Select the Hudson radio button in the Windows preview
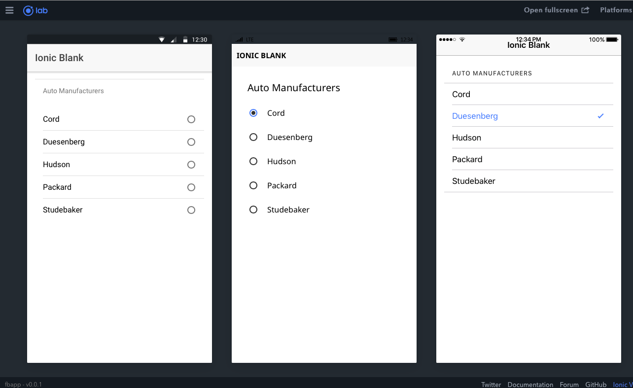 [253, 161]
